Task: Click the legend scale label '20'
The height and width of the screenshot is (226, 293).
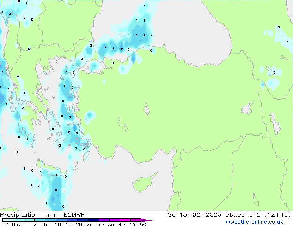Action: (x=79, y=224)
